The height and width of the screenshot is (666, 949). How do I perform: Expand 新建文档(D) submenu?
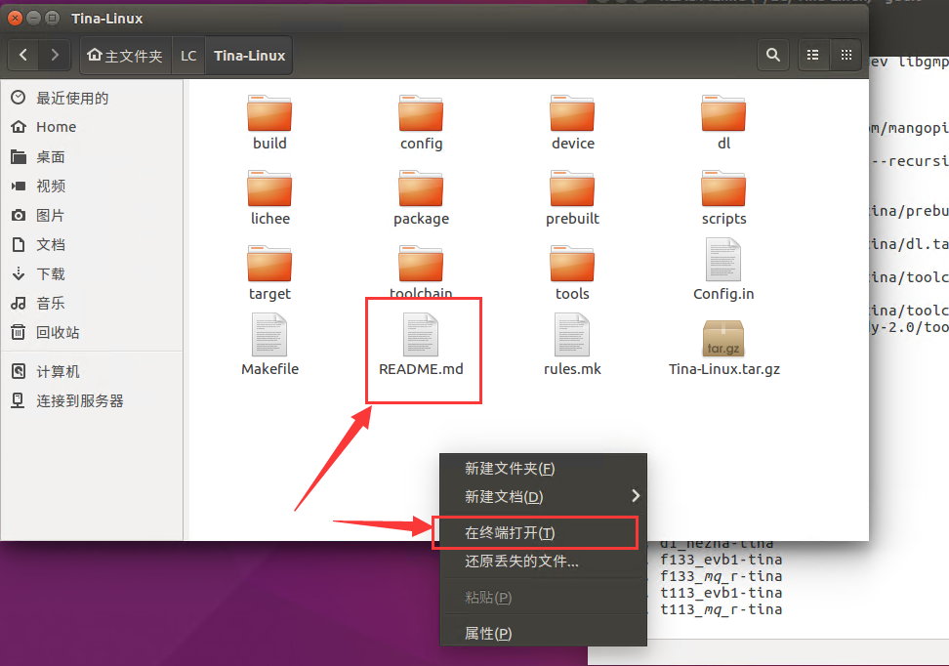tap(543, 496)
